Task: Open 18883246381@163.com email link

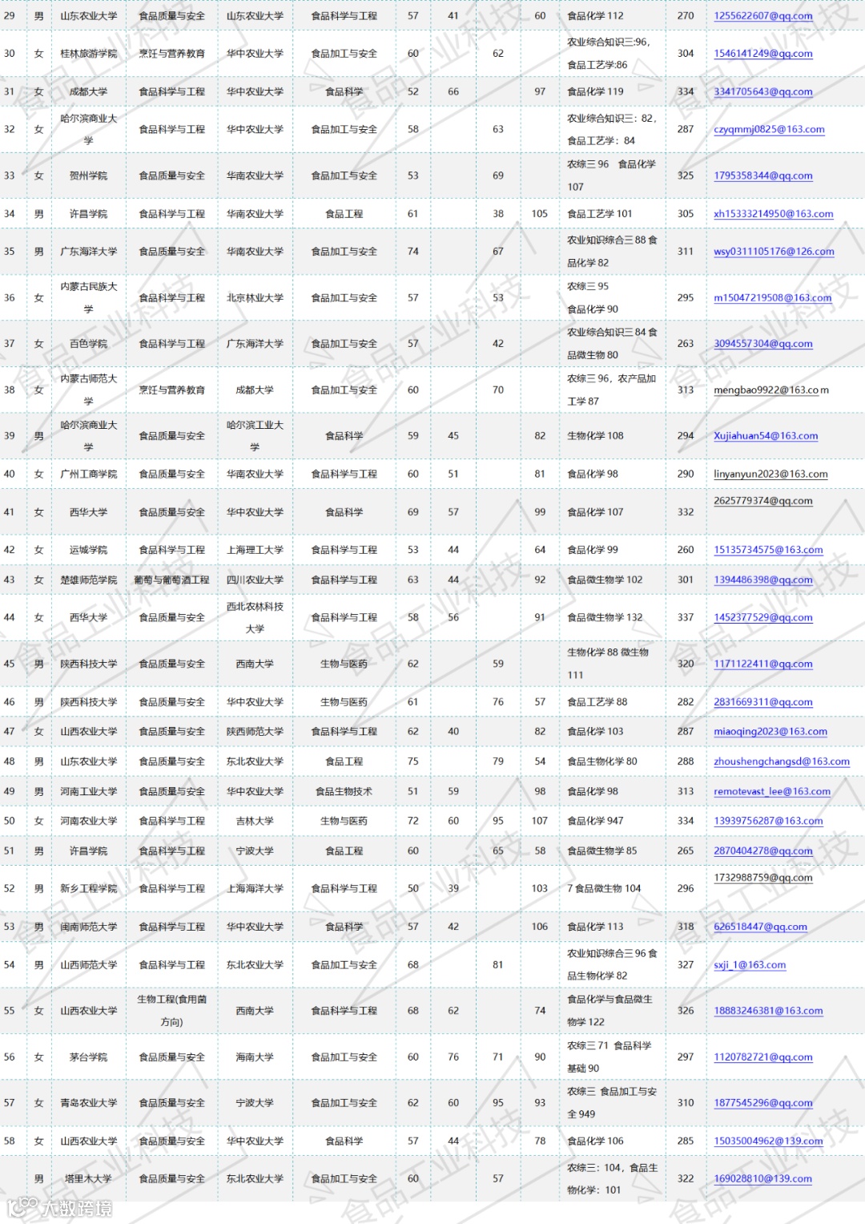Action: pos(768,1011)
